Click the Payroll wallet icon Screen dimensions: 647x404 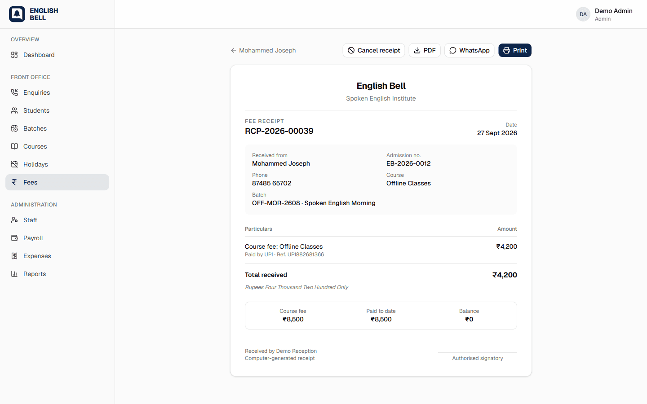[14, 238]
